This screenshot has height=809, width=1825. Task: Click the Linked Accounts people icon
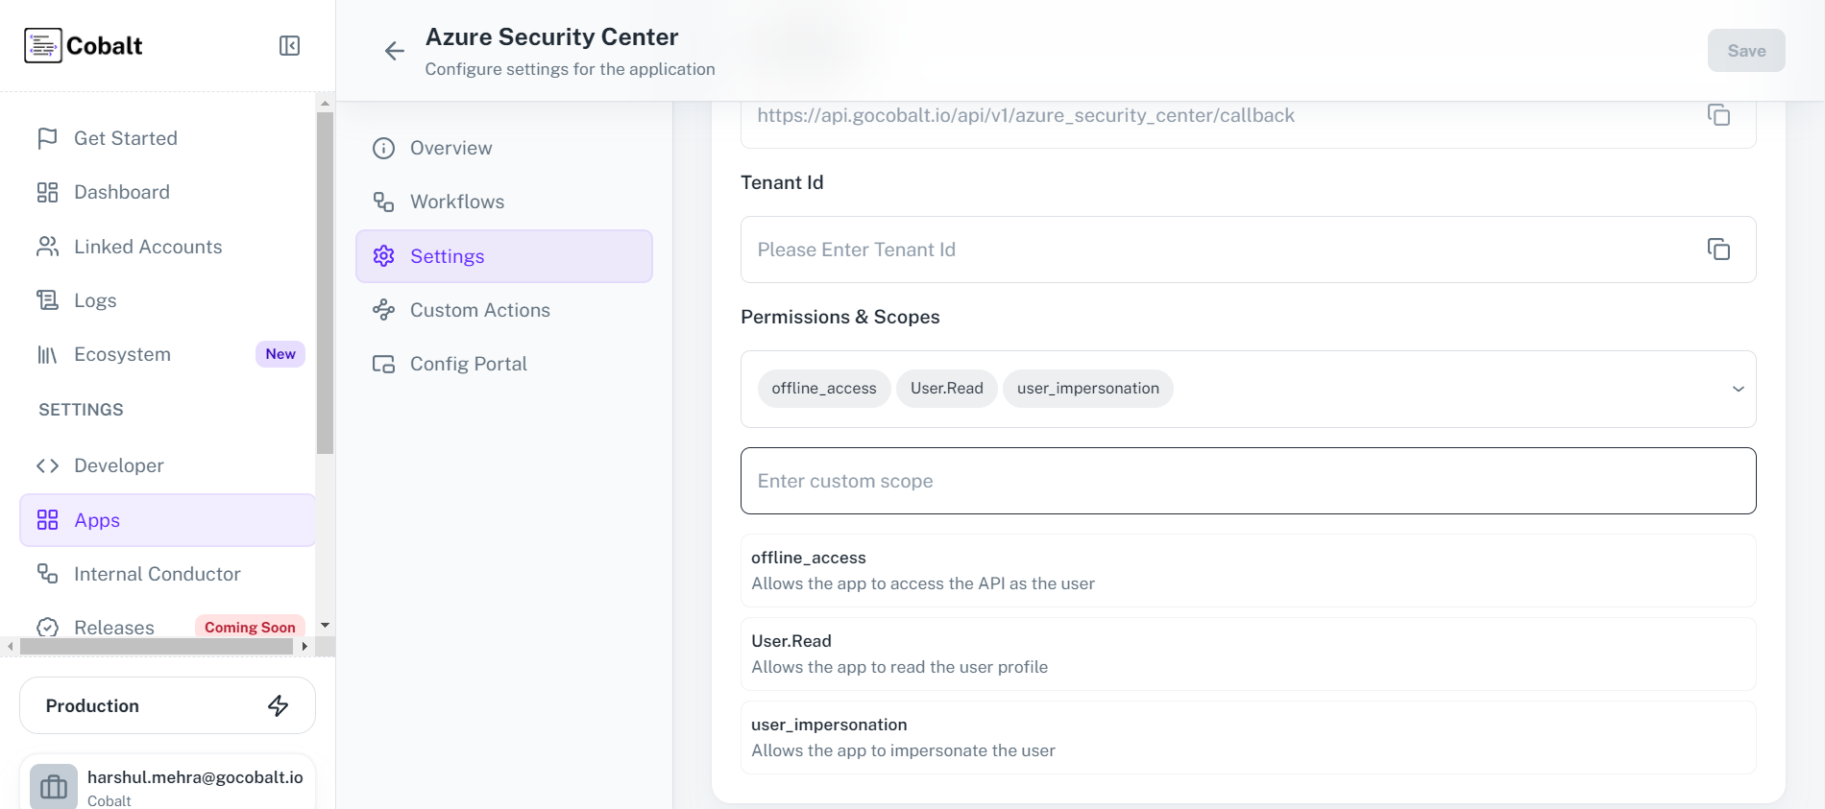click(47, 247)
